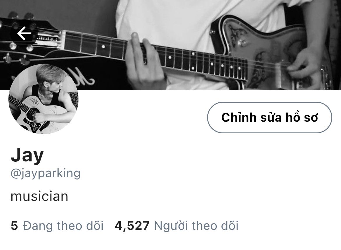Click the 4,527 follower count
Image resolution: width=341 pixels, height=250 pixels.
tap(132, 226)
